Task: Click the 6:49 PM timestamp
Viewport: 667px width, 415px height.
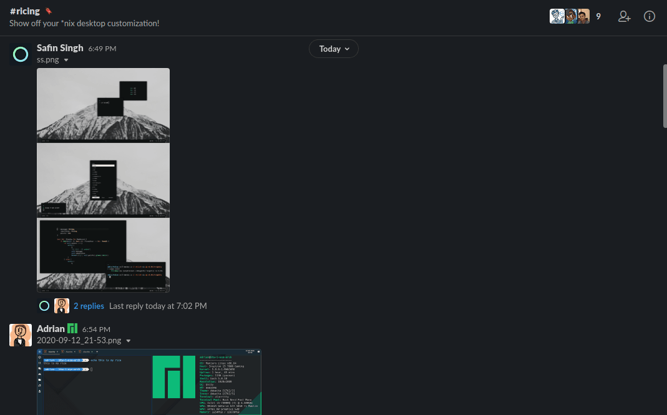Action: pos(102,49)
